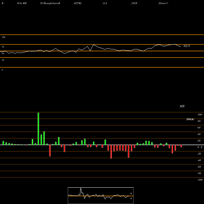The image size is (204, 204).
Task: Click the 62.5 RSI value label
Action: pos(186,46)
